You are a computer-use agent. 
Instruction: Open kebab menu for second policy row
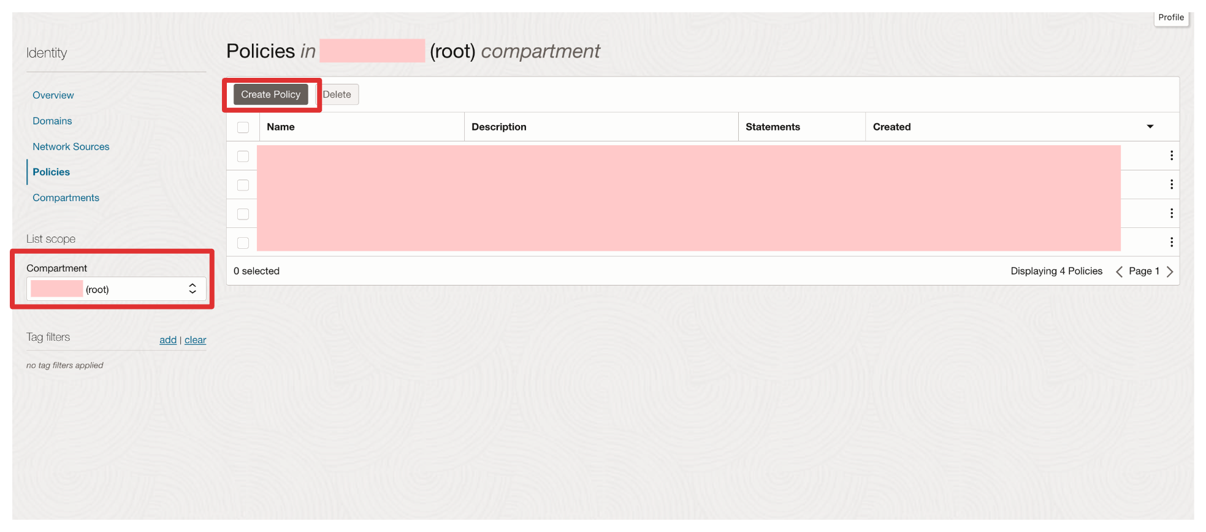pos(1171,184)
